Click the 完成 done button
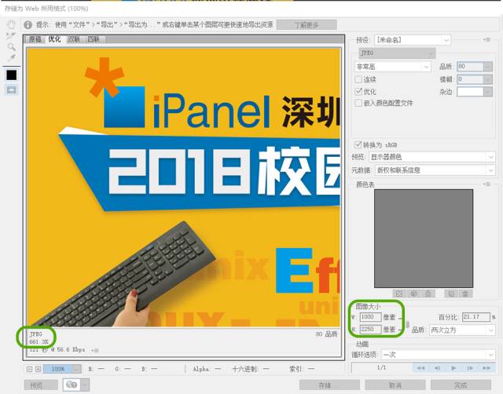Screen dimensions: 503x394 click(x=461, y=385)
